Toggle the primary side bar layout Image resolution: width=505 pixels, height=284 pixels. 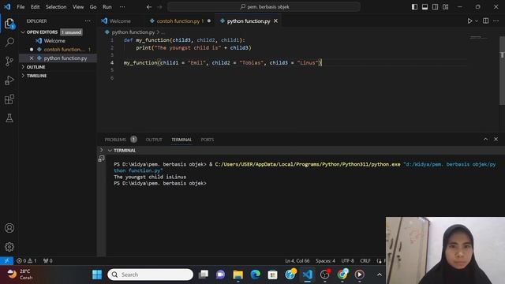click(414, 7)
